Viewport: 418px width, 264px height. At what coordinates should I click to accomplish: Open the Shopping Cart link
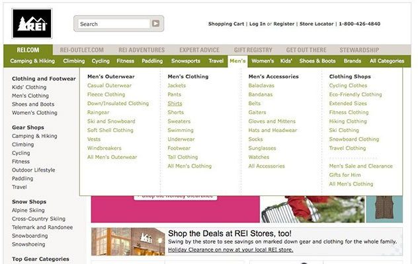coord(226,24)
